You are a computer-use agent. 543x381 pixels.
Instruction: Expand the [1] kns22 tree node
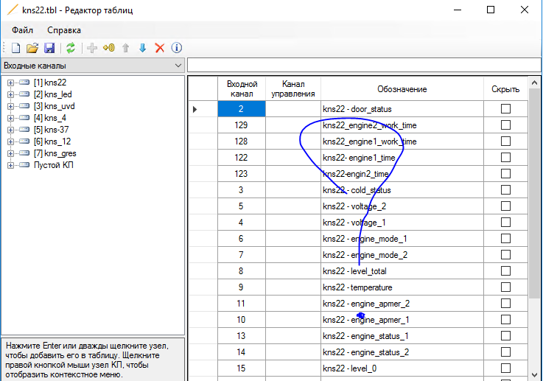tap(11, 83)
